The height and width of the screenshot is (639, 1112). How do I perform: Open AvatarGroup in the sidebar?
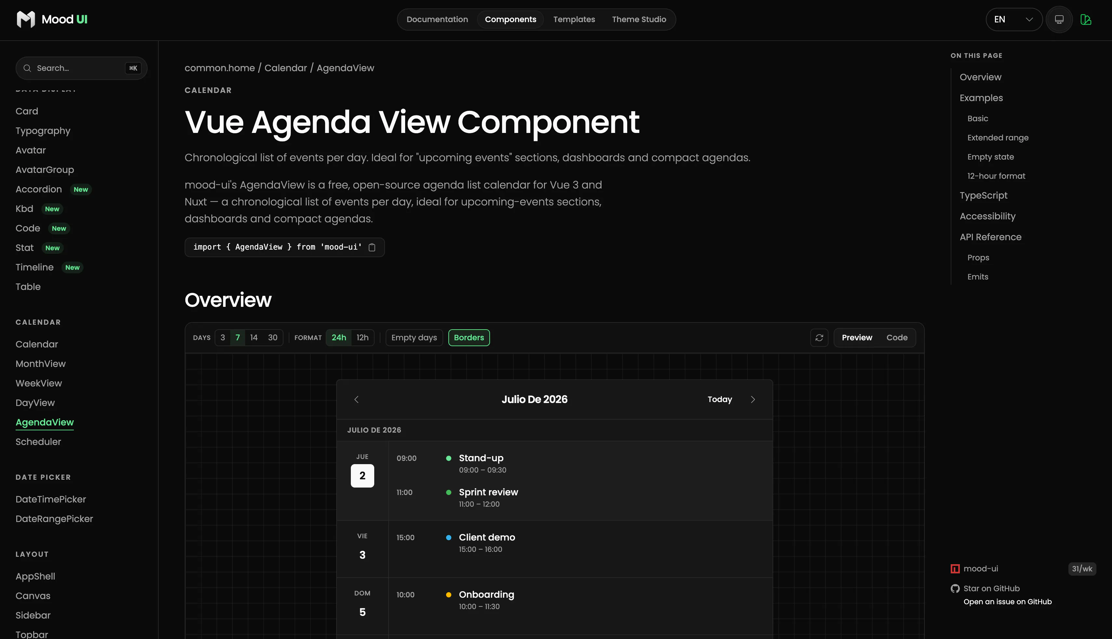(45, 170)
